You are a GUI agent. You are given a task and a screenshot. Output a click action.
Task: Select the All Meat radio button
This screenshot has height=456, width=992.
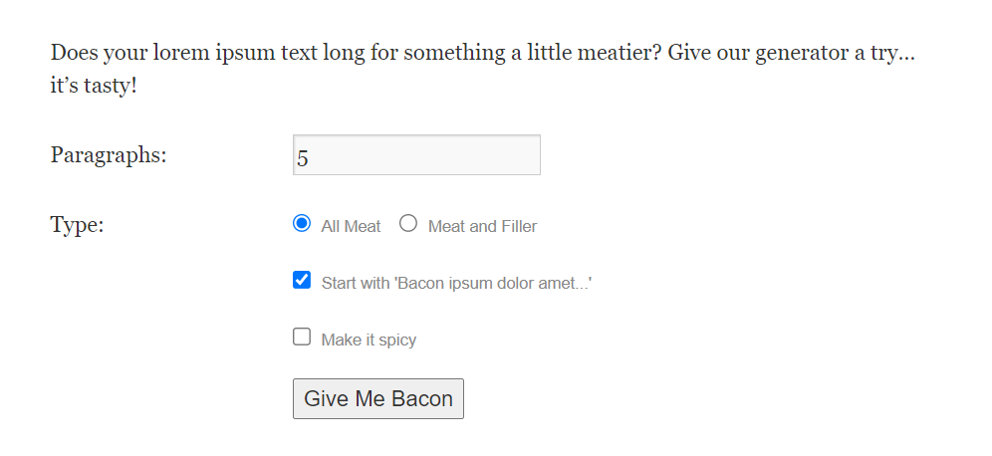point(302,224)
